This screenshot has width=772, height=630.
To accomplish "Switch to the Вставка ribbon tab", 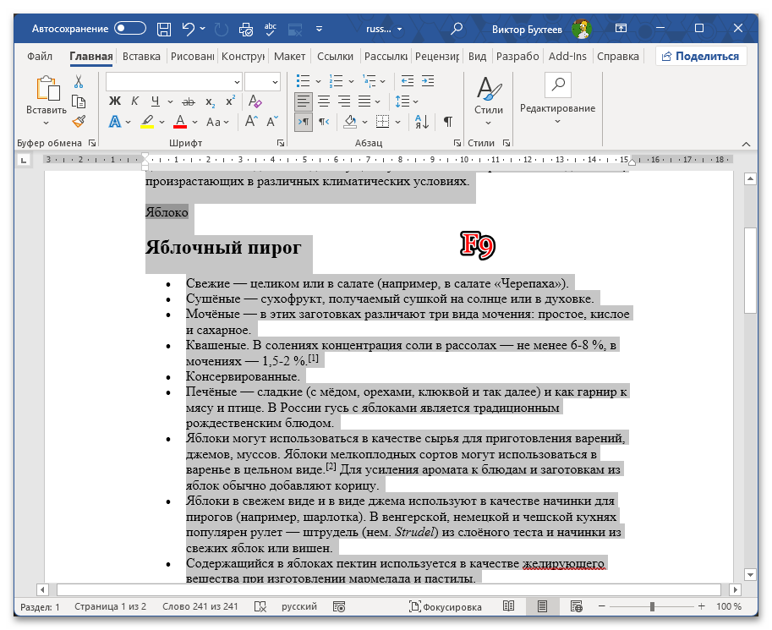I will click(141, 56).
